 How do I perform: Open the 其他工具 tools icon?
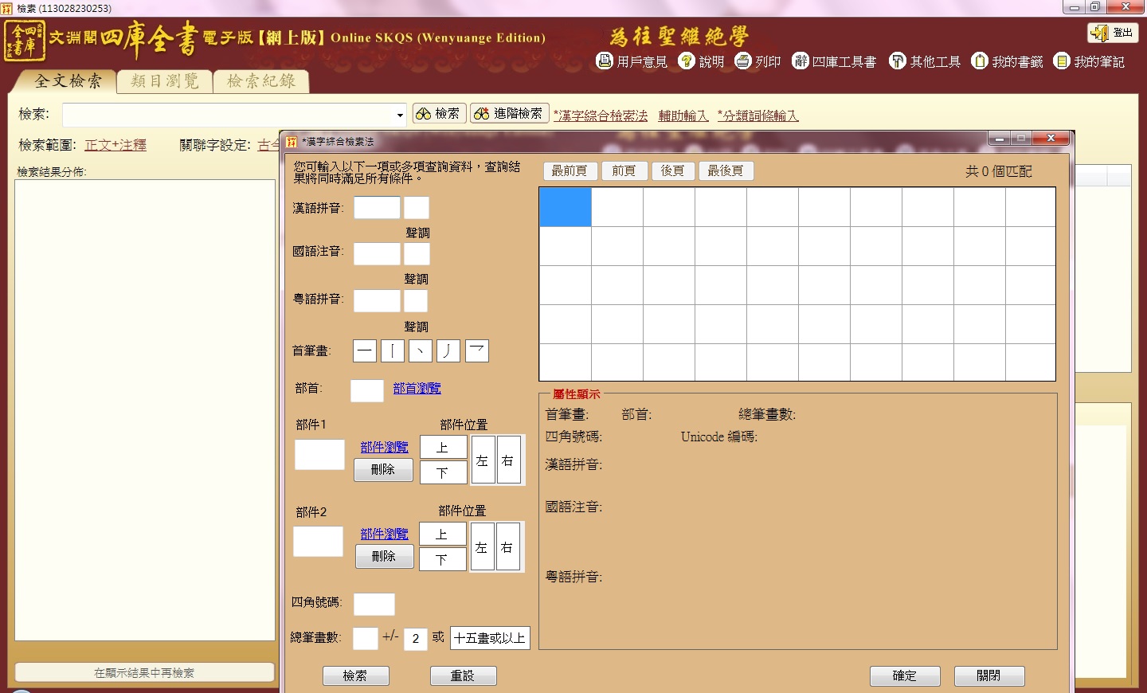(x=898, y=61)
